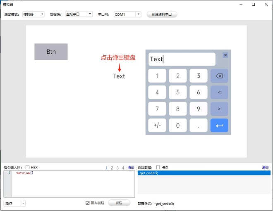
Task: Click the right arrow key on keypad
Action: (x=219, y=109)
